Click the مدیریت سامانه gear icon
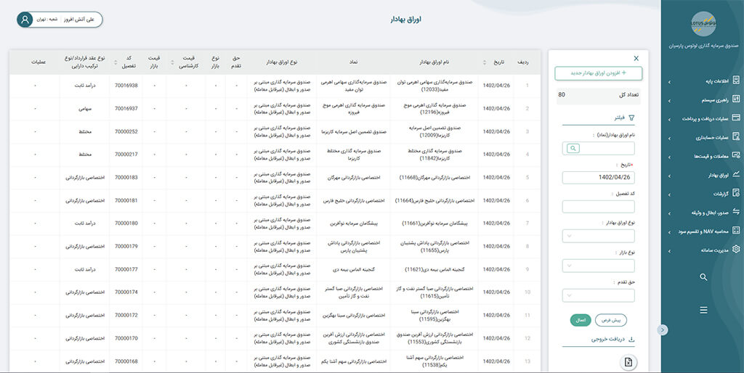The height and width of the screenshot is (373, 744). point(736,250)
